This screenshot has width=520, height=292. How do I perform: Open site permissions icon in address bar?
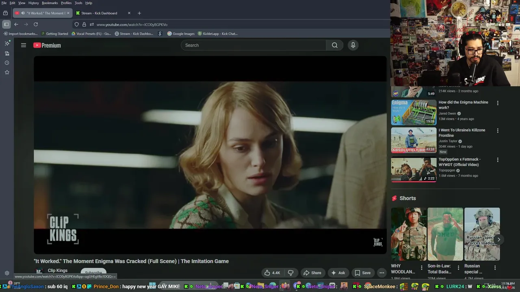(92, 24)
